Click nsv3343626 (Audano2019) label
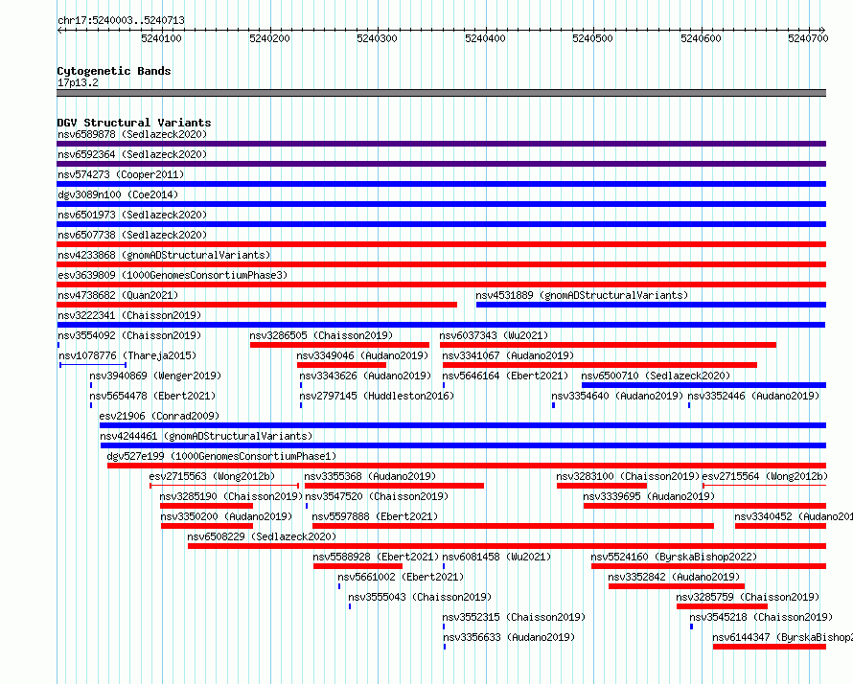The image size is (853, 684). [x=365, y=376]
